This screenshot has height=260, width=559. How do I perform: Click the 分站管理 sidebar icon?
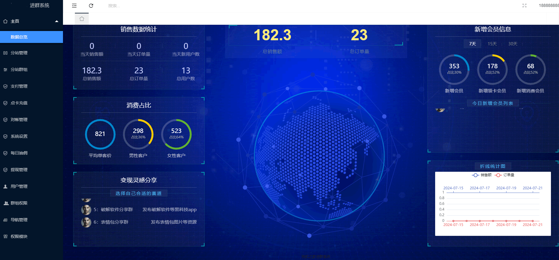pyautogui.click(x=5, y=53)
